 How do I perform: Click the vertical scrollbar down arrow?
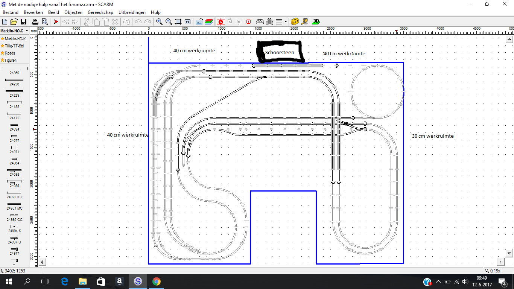pos(509,254)
